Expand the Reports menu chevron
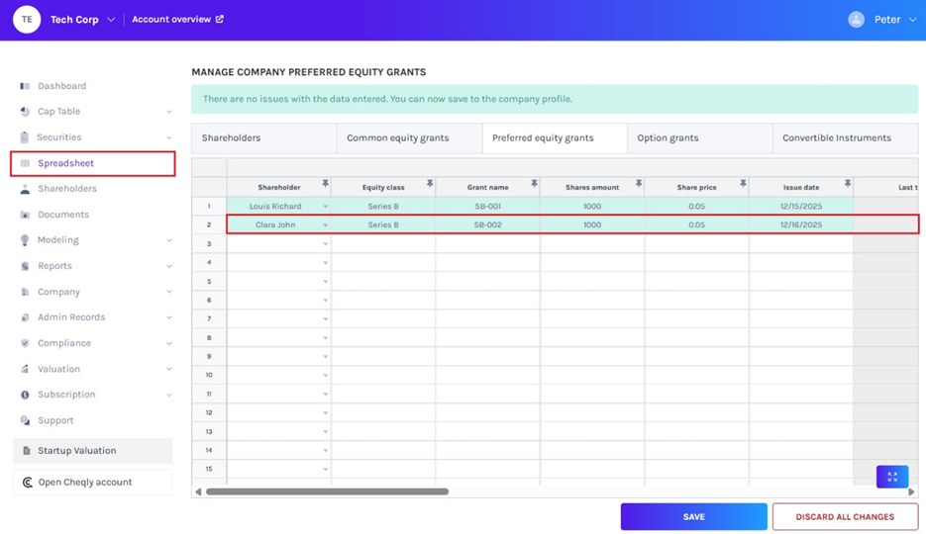Viewport: 926px width, 534px height. click(169, 266)
